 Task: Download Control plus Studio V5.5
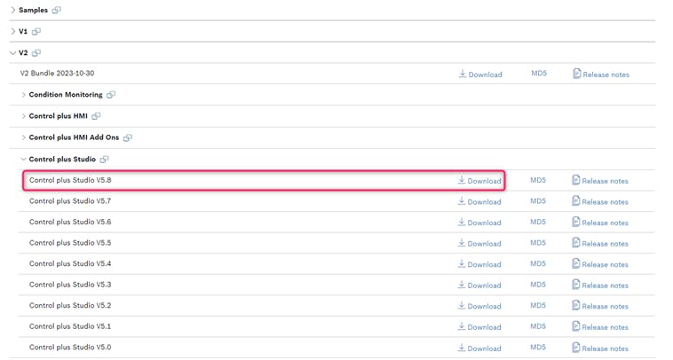(x=479, y=243)
